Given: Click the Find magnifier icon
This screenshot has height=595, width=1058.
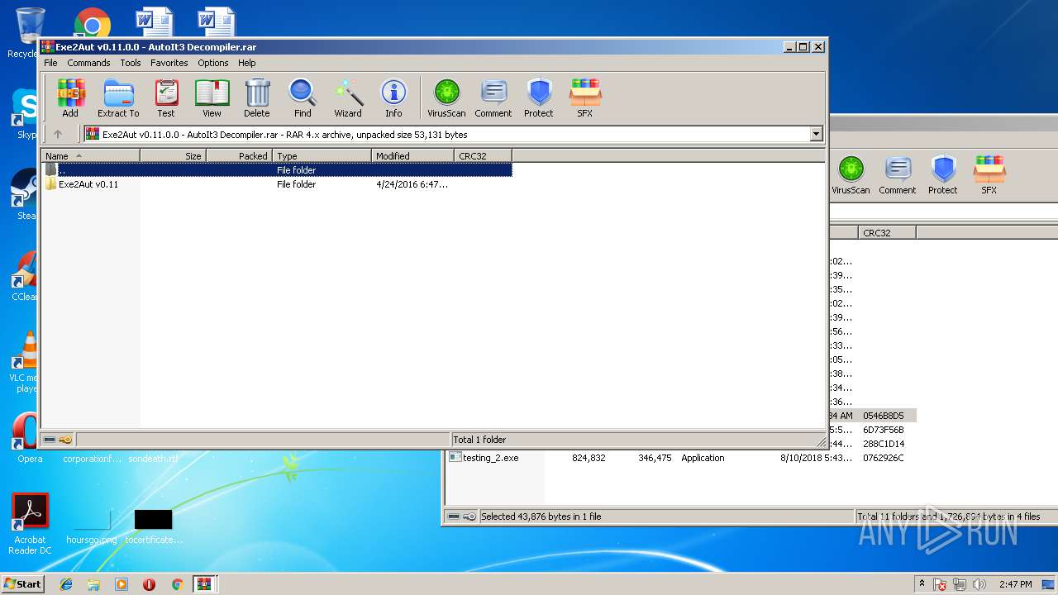Looking at the screenshot, I should 303,98.
